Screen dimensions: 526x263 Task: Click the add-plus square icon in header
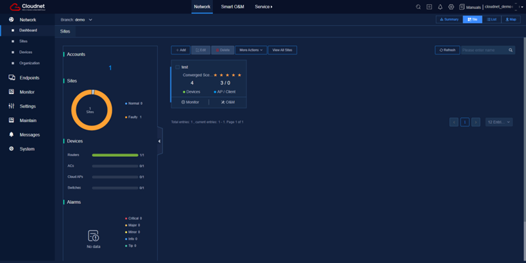point(429,7)
